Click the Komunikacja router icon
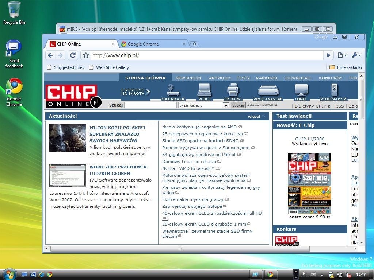 (x=171, y=90)
